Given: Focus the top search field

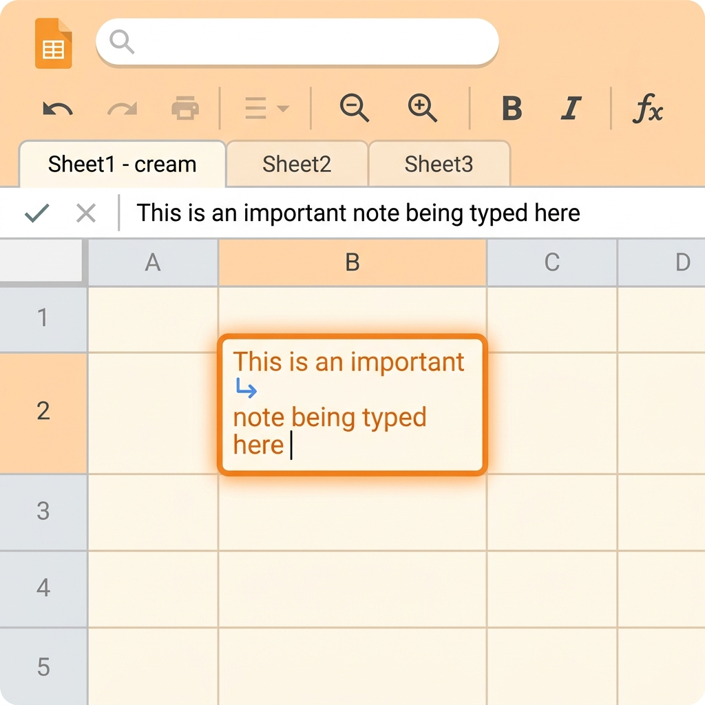Looking at the screenshot, I should point(297,42).
